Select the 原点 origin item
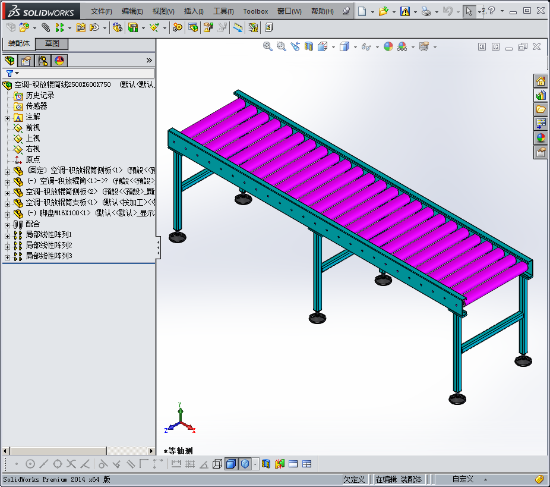 coord(33,159)
